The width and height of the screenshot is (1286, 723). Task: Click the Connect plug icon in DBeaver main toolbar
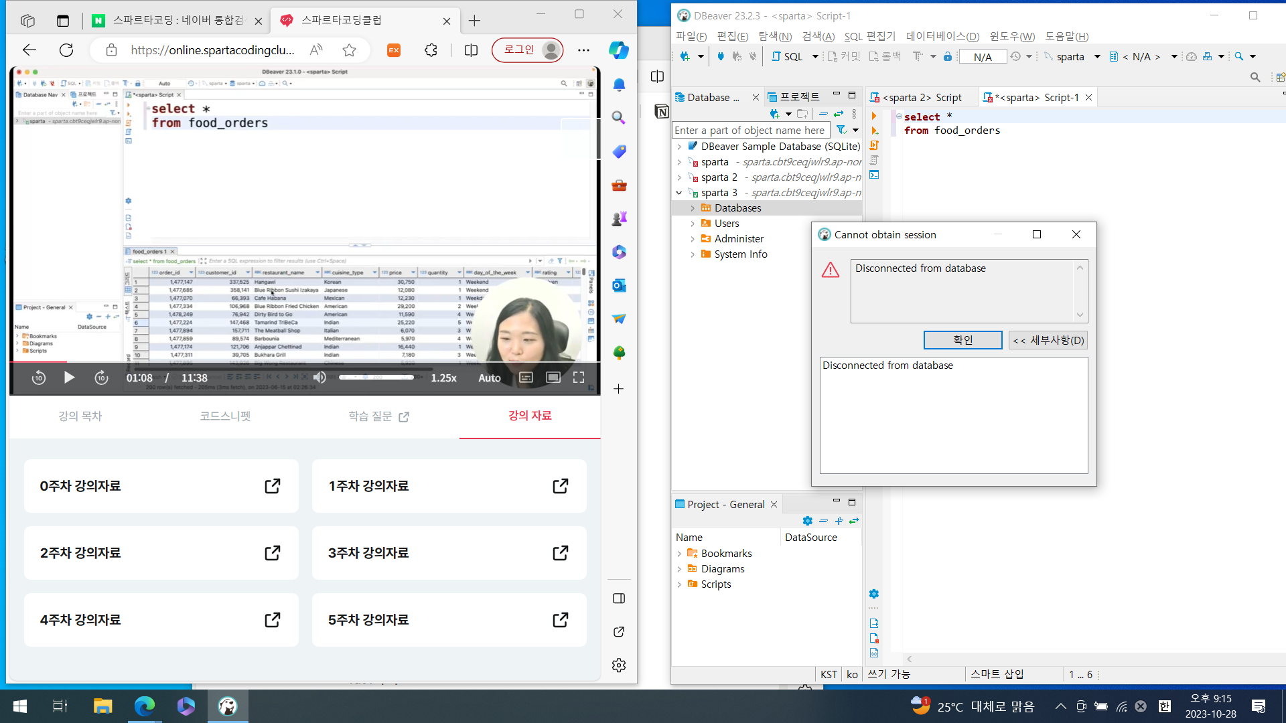pyautogui.click(x=721, y=56)
